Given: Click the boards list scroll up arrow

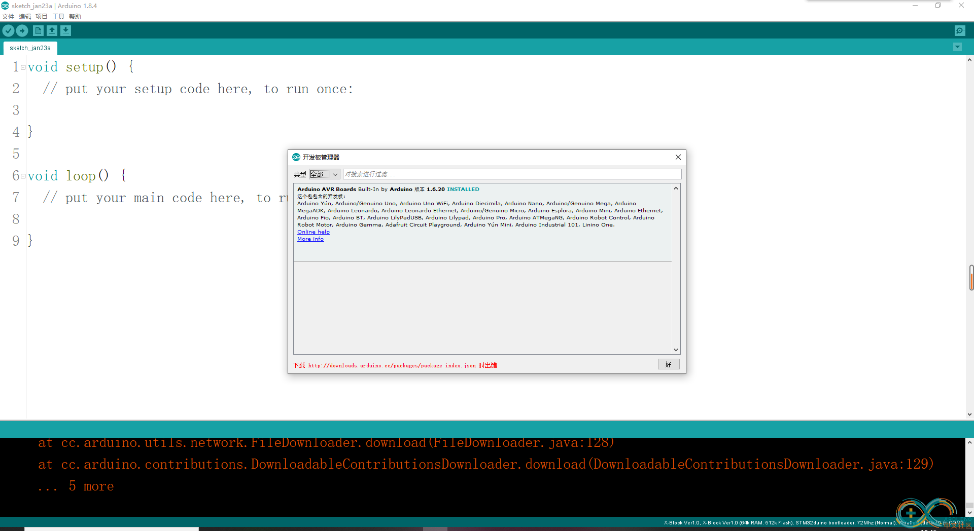Looking at the screenshot, I should [676, 188].
